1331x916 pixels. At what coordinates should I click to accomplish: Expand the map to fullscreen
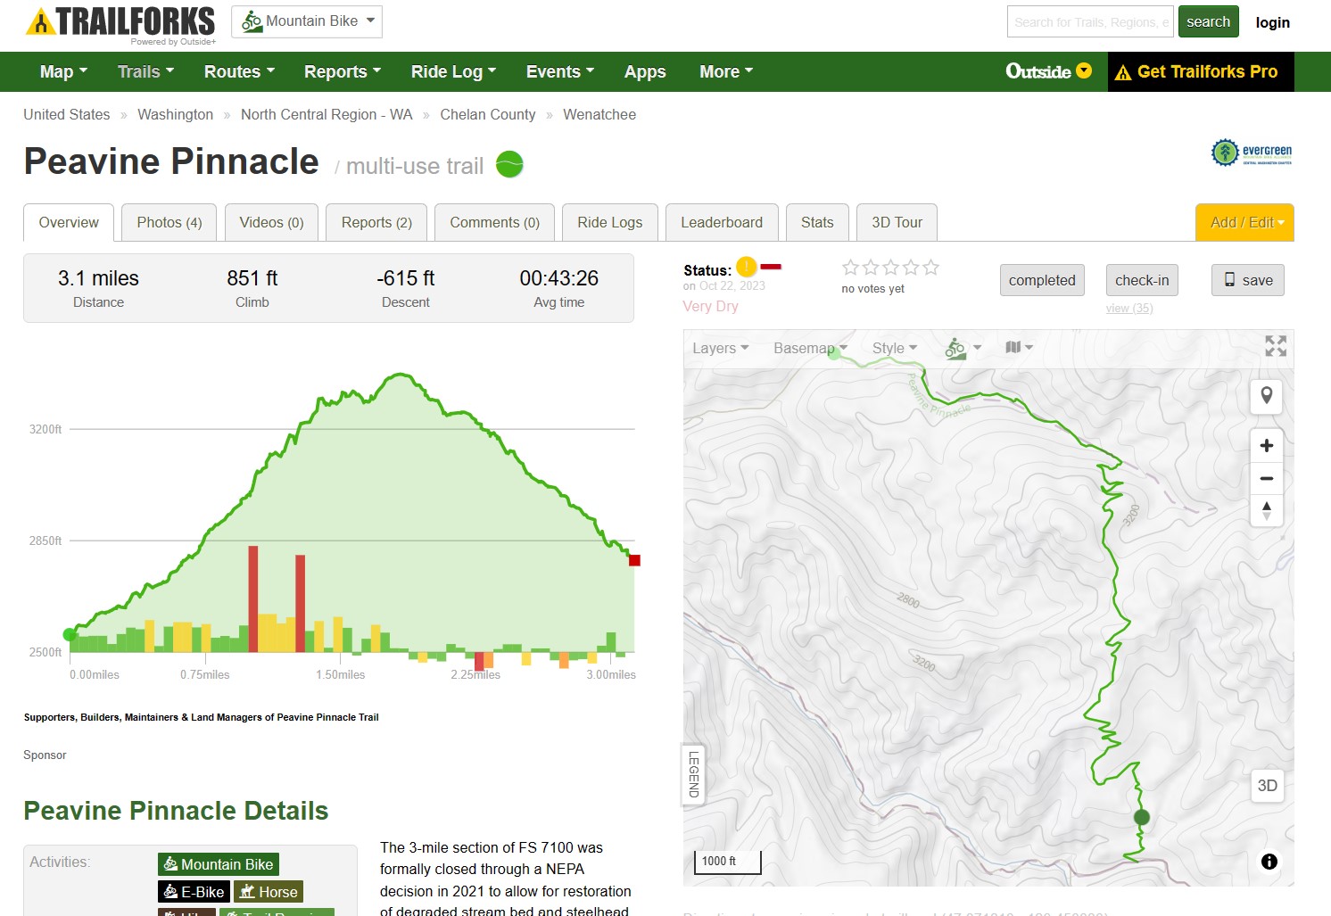coord(1276,346)
